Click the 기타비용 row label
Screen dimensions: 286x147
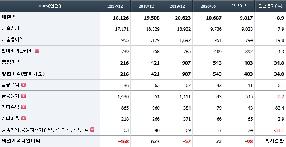(x=10, y=118)
